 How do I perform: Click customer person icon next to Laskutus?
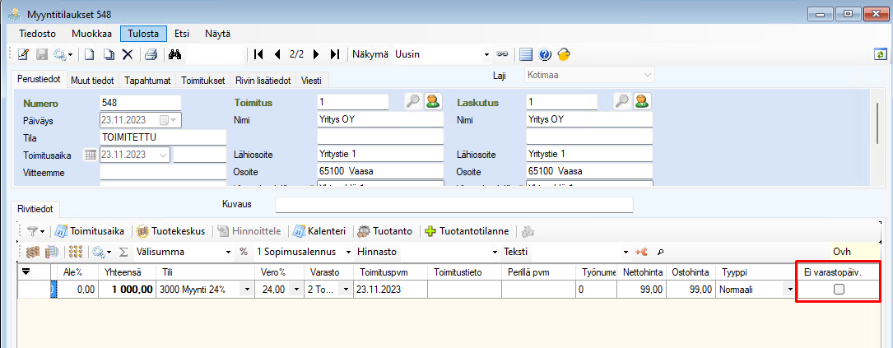641,101
